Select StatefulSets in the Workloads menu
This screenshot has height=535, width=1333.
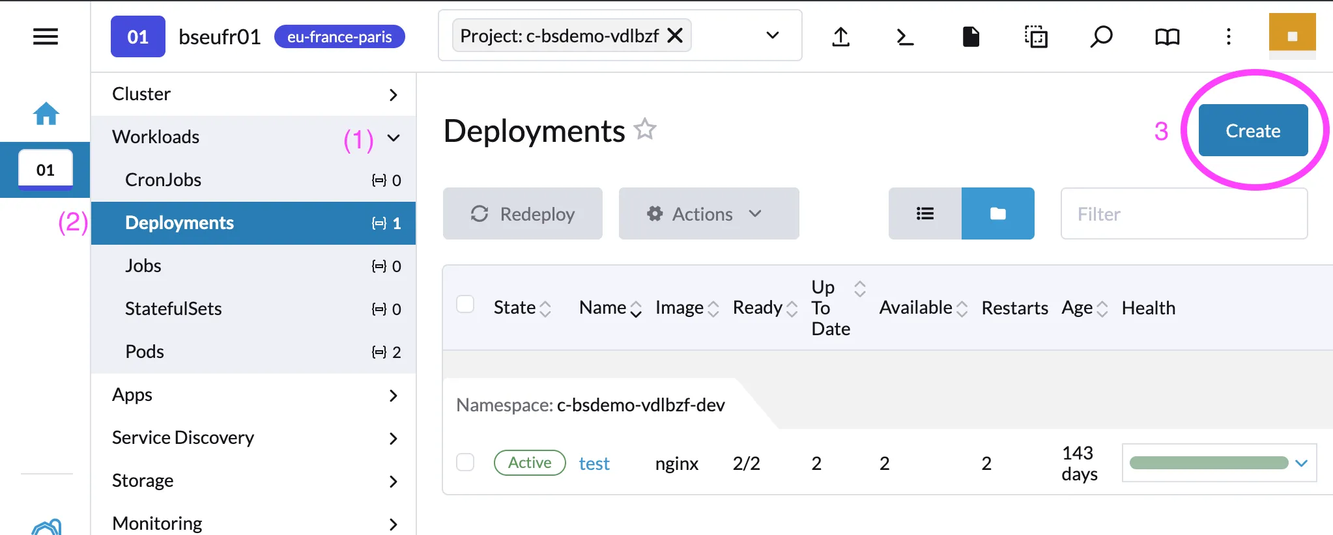click(x=173, y=309)
